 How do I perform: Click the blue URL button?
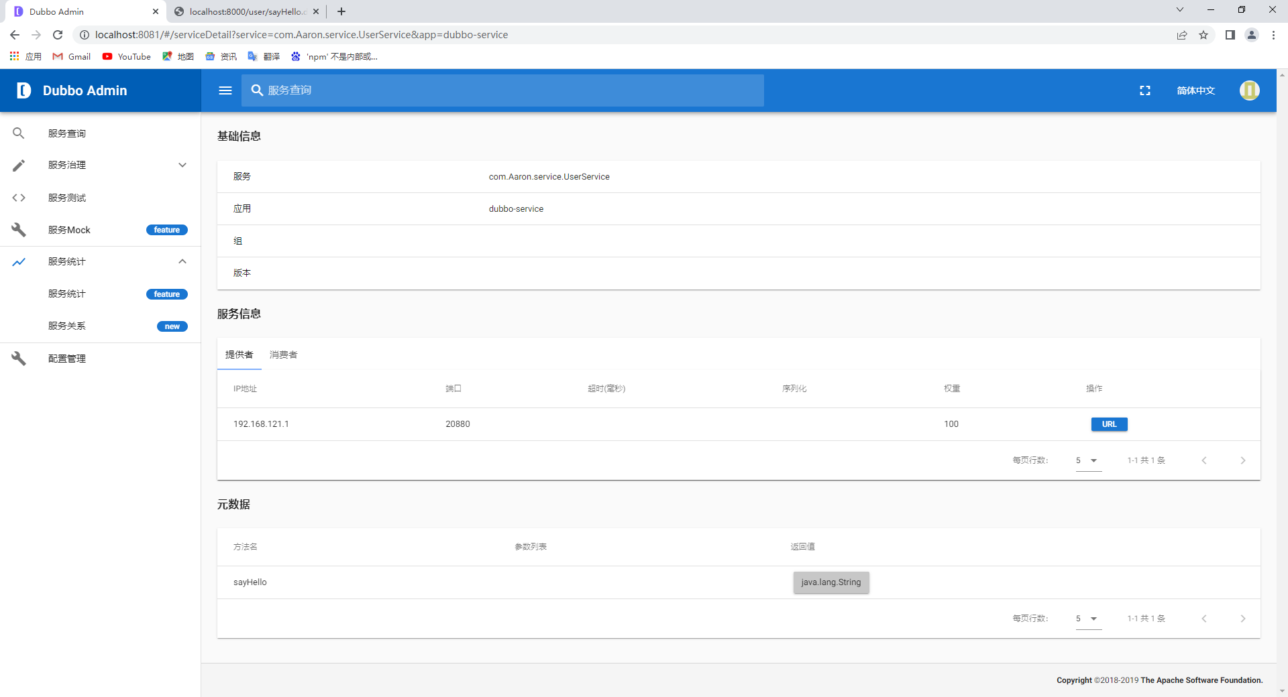(1110, 424)
